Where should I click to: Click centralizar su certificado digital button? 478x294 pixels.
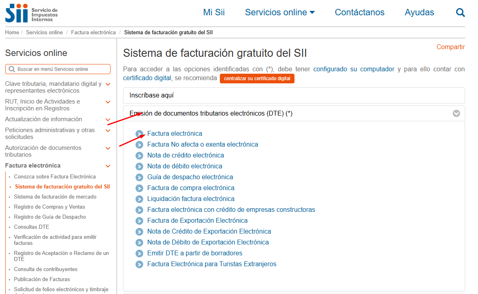pyautogui.click(x=257, y=79)
